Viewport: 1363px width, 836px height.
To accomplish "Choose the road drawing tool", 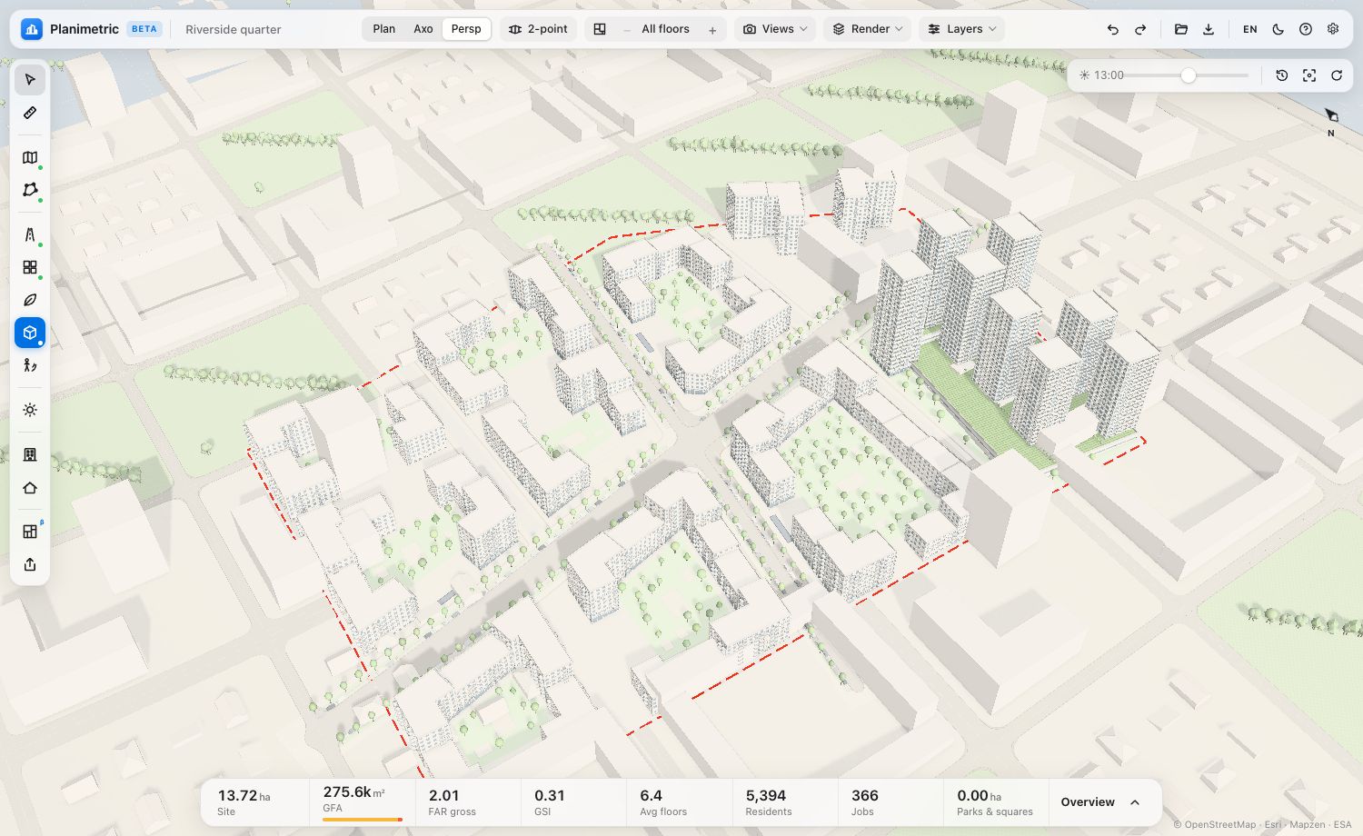I will pos(30,234).
